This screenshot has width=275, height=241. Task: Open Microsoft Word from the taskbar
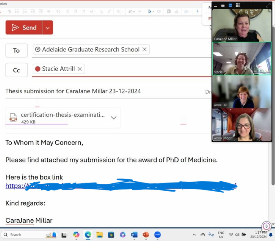click(x=134, y=235)
